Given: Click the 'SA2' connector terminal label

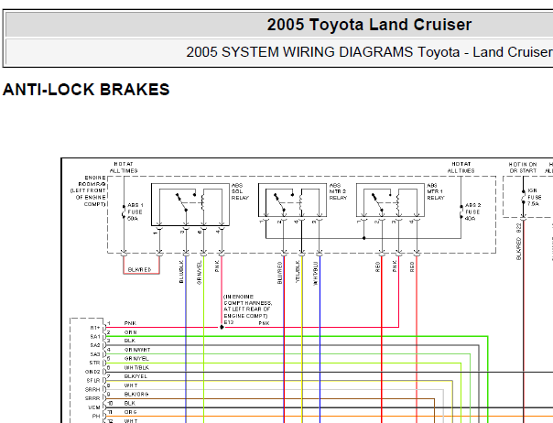Looking at the screenshot, I should pos(95,345).
